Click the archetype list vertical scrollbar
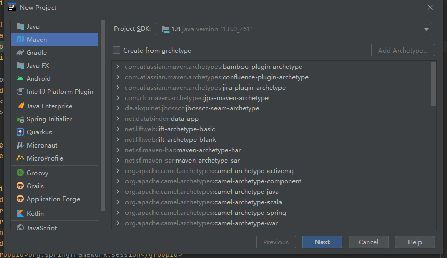 click(x=433, y=83)
